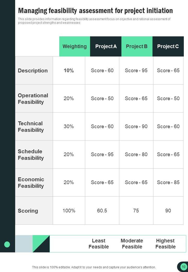Click the Moderate Feasible label

click(132, 244)
